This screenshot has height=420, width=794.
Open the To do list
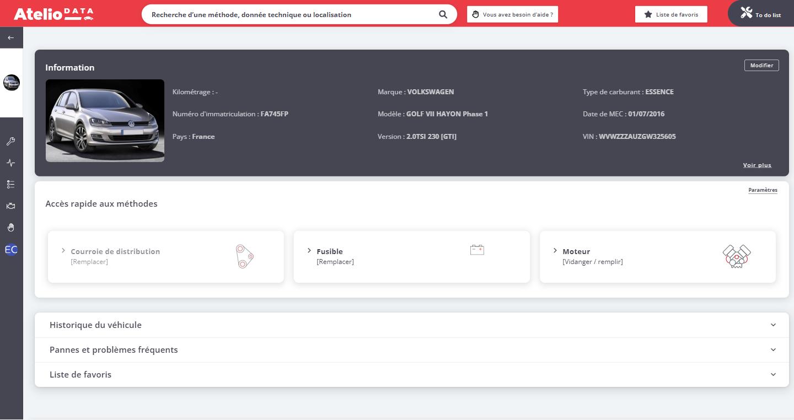[761, 13]
